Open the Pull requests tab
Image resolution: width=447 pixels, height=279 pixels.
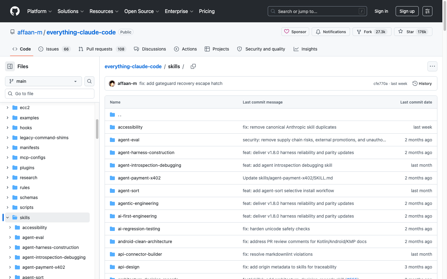point(102,49)
